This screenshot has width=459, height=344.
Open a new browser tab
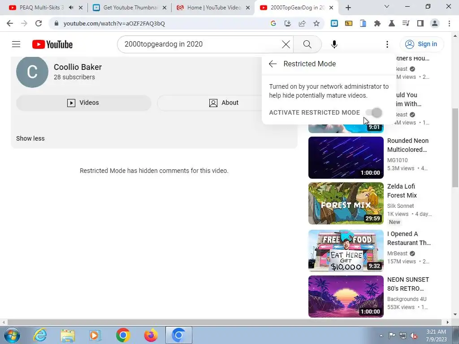pyautogui.click(x=348, y=8)
